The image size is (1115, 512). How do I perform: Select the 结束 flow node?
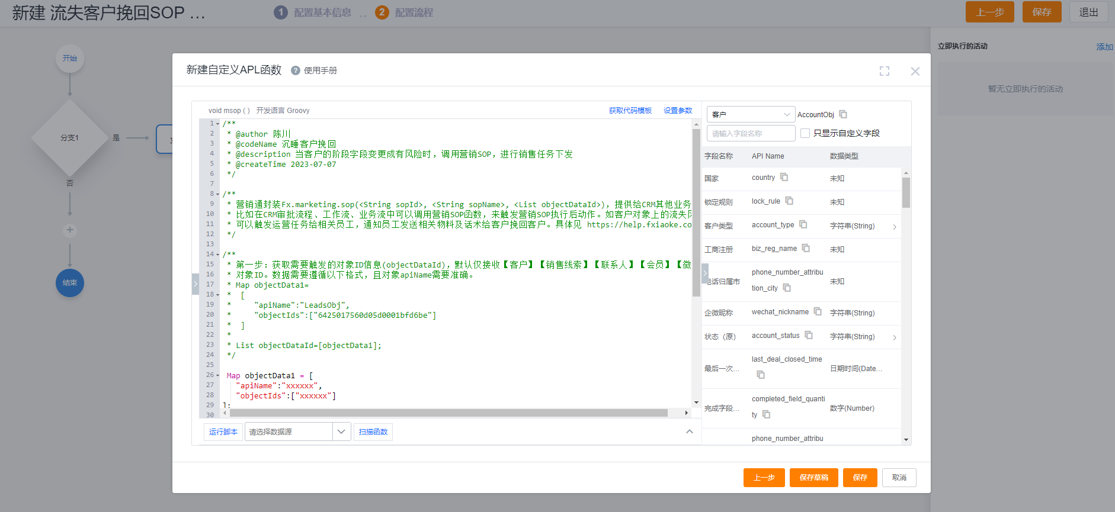click(x=70, y=283)
